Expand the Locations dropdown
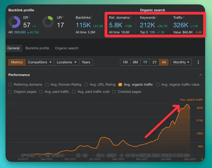 pyautogui.click(x=66, y=62)
